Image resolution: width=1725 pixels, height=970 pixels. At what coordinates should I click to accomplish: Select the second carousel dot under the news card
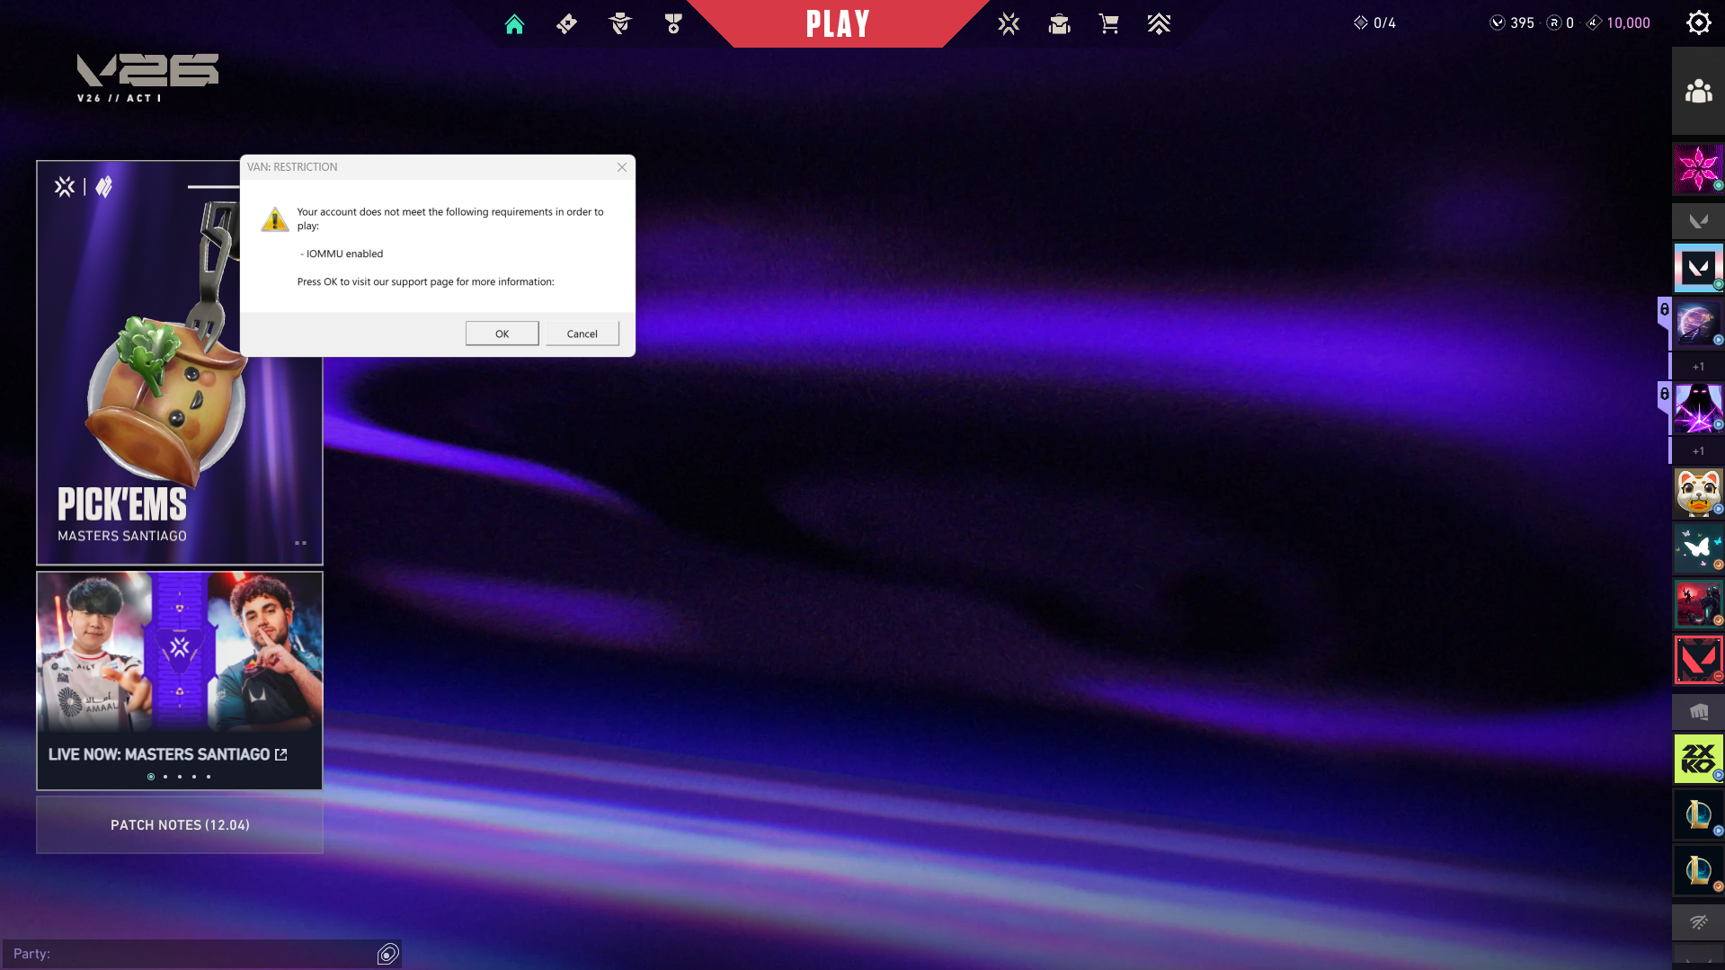[165, 776]
